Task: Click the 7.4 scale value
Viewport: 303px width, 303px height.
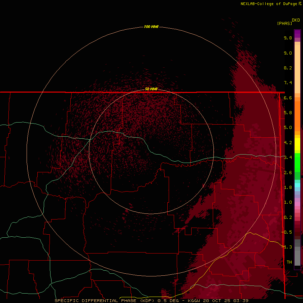Action: 288,83
